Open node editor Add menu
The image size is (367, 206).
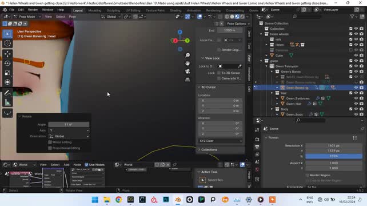coord(66,165)
